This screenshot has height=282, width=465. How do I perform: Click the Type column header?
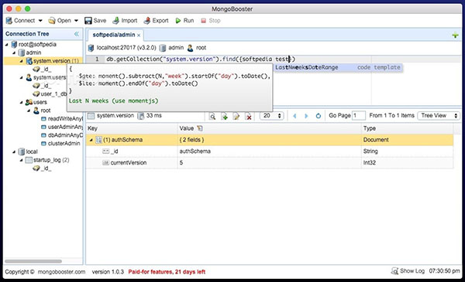click(407, 128)
